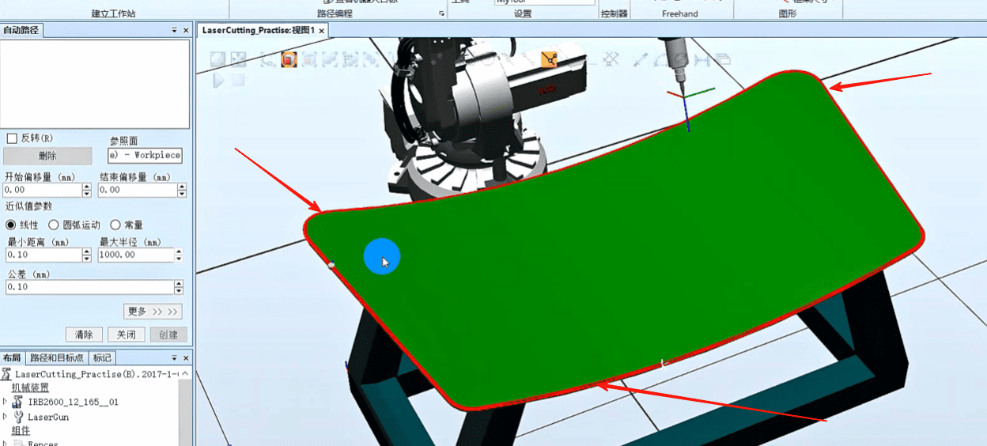Click the 删除 button
Image resolution: width=987 pixels, height=446 pixels.
(x=47, y=156)
